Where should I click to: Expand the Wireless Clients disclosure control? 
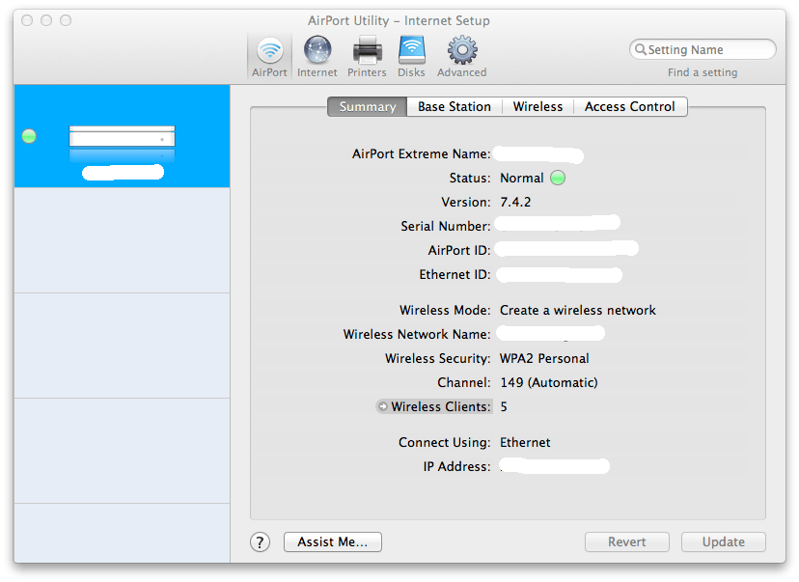coord(382,406)
